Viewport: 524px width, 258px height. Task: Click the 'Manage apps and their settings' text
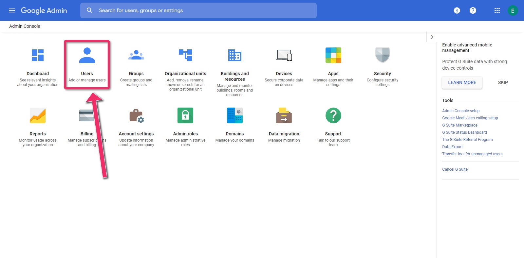333,82
